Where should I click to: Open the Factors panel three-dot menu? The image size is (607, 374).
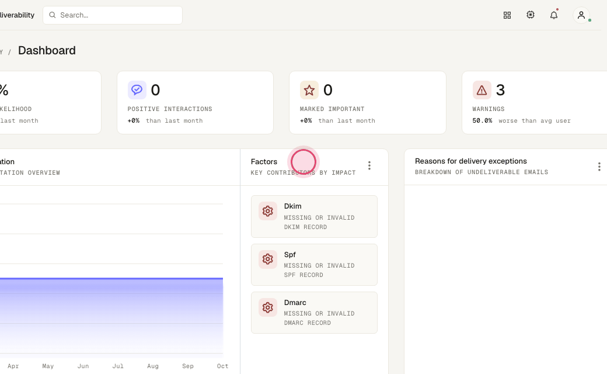point(369,166)
